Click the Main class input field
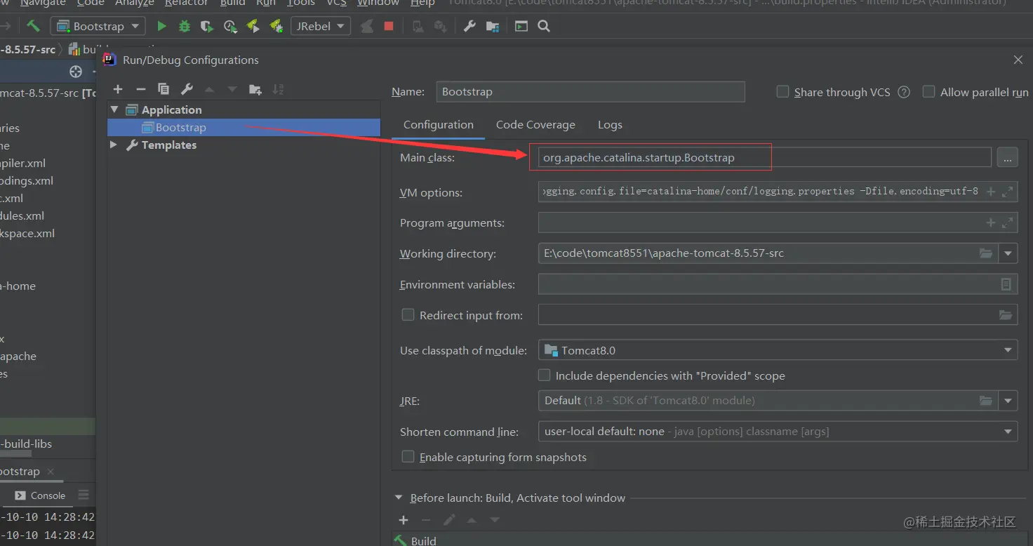 click(x=764, y=157)
